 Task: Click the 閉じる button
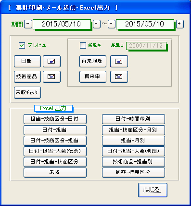pyautogui.click(x=153, y=190)
